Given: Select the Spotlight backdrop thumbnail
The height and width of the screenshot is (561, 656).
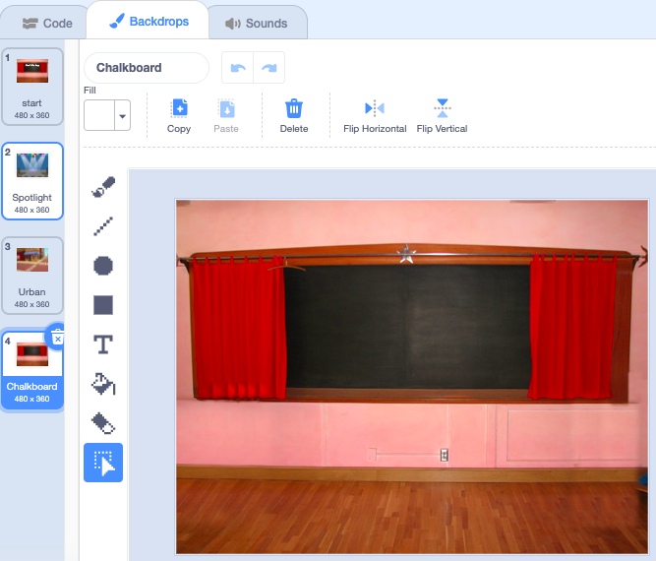Looking at the screenshot, I should coord(32,181).
